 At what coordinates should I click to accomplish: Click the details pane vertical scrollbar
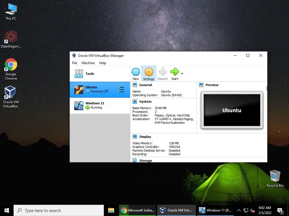tap(266, 88)
